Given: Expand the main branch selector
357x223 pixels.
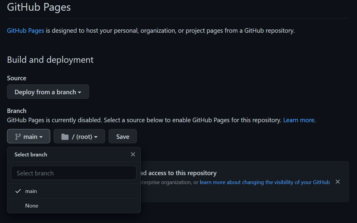Looking at the screenshot, I should tap(28, 136).
